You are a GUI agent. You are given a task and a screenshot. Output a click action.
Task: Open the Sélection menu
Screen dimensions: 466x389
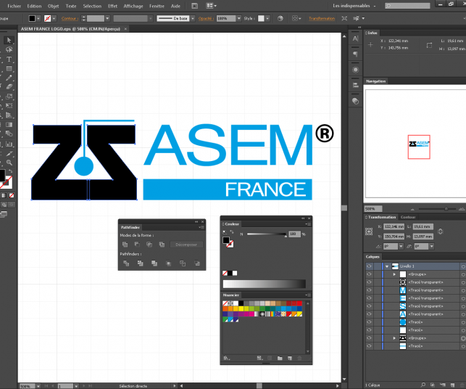pos(92,6)
